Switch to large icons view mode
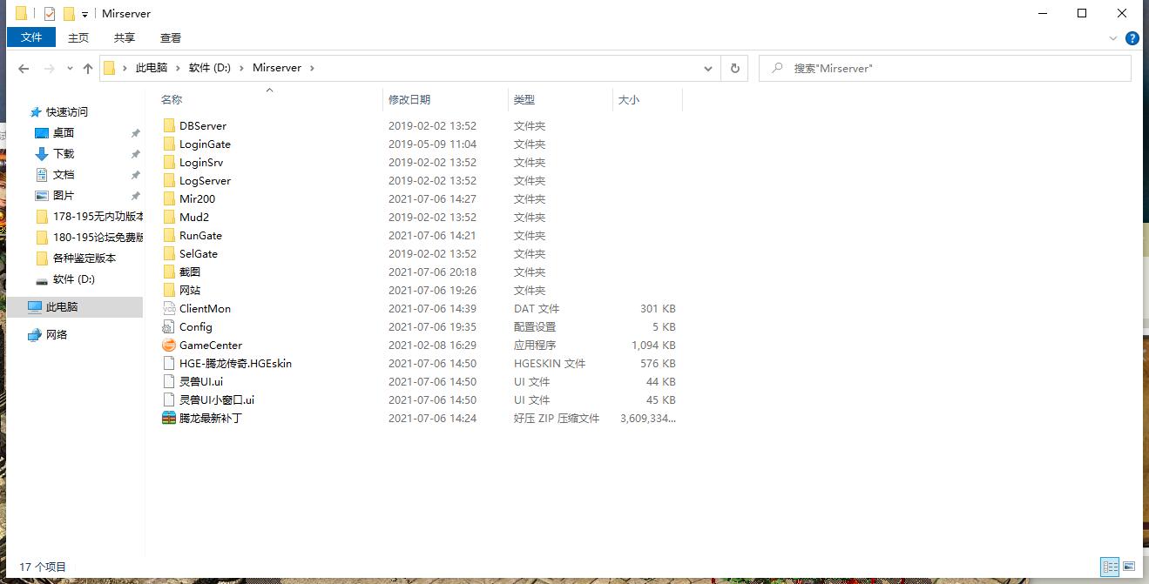Image resolution: width=1149 pixels, height=584 pixels. pyautogui.click(x=1129, y=567)
